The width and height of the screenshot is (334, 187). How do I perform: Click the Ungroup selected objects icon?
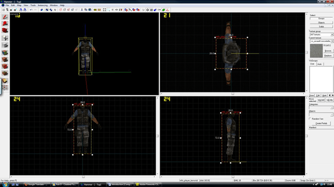[51, 10]
